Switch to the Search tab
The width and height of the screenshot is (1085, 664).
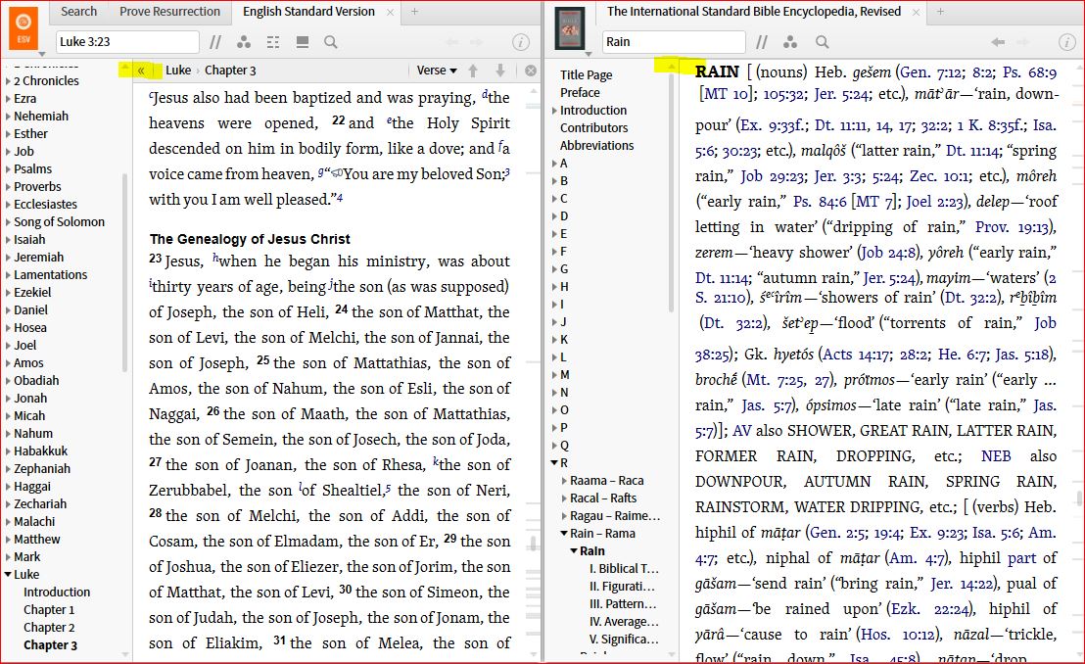pos(79,11)
